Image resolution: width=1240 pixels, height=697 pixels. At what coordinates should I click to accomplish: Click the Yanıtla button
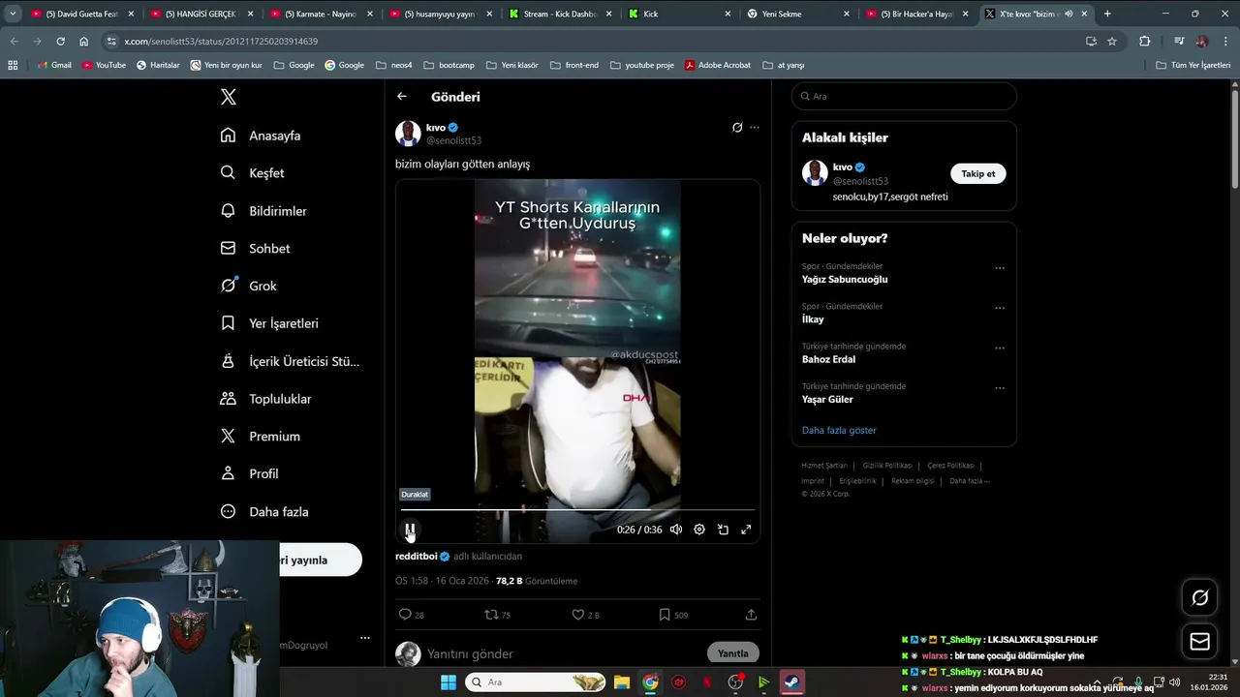pos(733,653)
